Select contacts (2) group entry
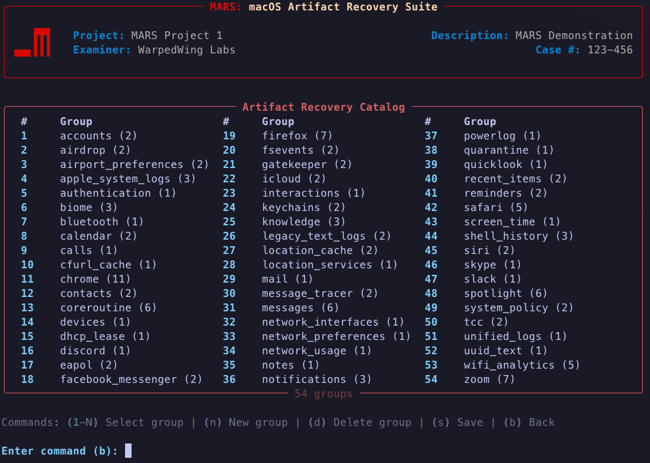The width and height of the screenshot is (650, 463). (x=98, y=294)
